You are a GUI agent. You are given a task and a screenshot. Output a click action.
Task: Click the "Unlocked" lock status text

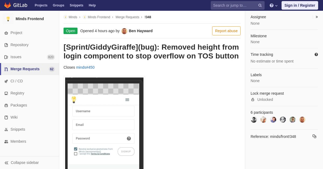pyautogui.click(x=265, y=100)
